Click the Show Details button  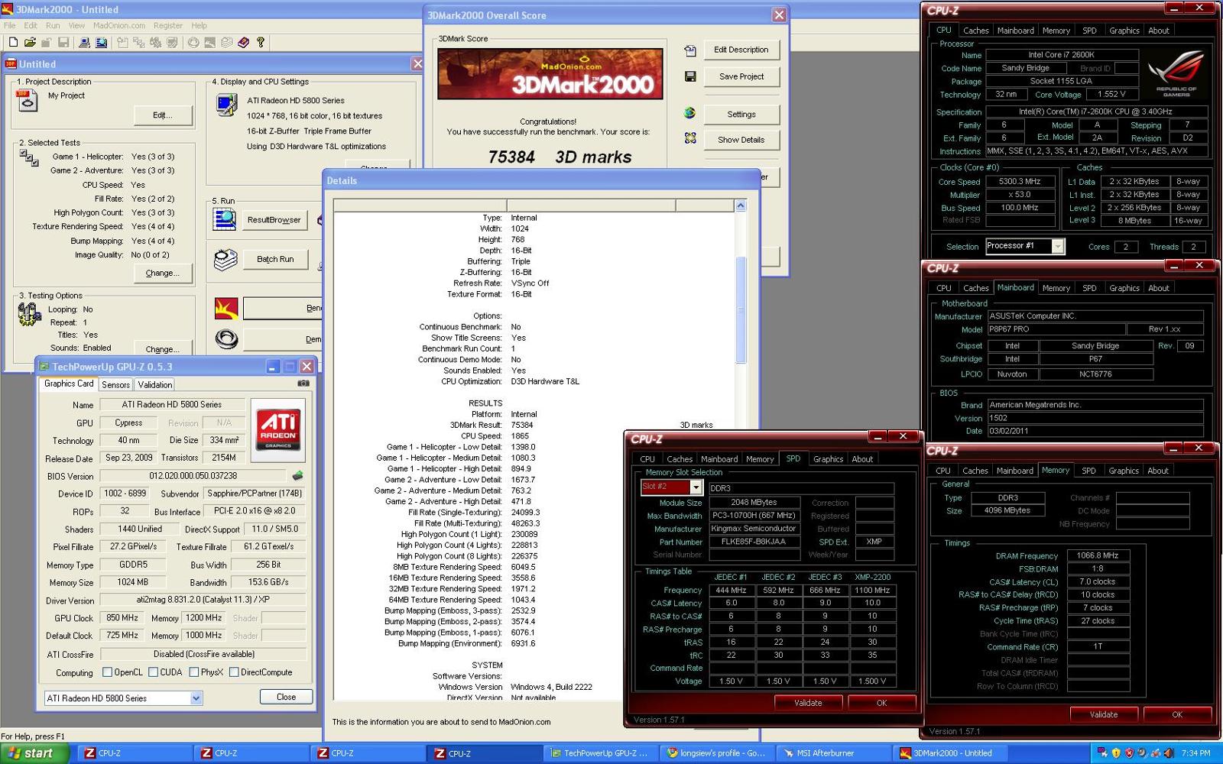[741, 140]
